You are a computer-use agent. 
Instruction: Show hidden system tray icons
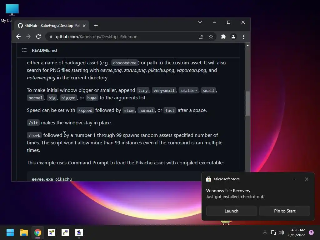(x=265, y=232)
